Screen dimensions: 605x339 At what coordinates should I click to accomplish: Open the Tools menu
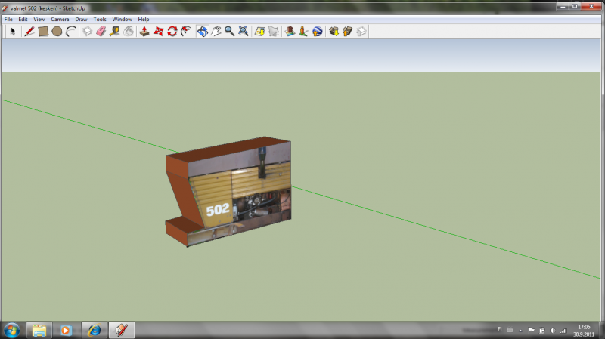coord(100,20)
